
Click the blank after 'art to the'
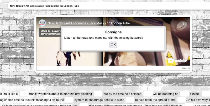[69, 100]
